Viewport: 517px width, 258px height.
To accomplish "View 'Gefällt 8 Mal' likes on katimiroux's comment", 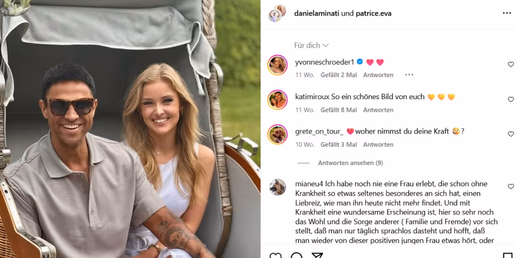I will (x=338, y=110).
